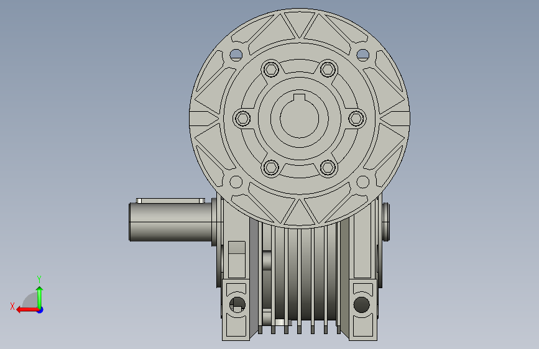This screenshot has width=539, height=349.
Task: Click the green Y axis arrow of the triad
Action: click(x=40, y=297)
